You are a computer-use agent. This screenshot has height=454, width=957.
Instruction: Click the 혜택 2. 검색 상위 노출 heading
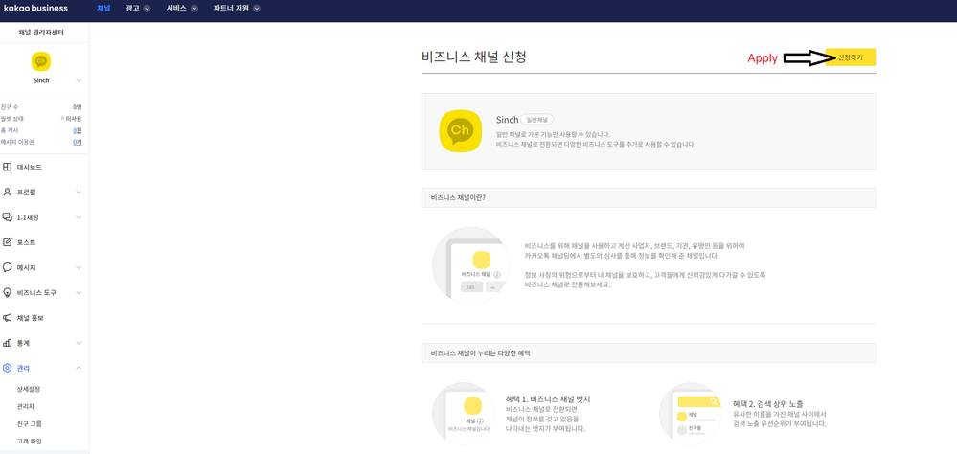(x=767, y=404)
